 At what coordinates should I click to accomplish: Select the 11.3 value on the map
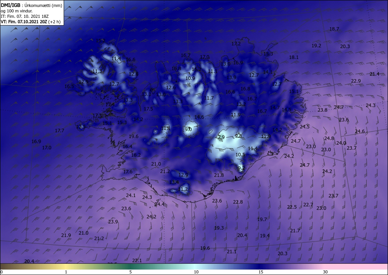click(x=97, y=71)
